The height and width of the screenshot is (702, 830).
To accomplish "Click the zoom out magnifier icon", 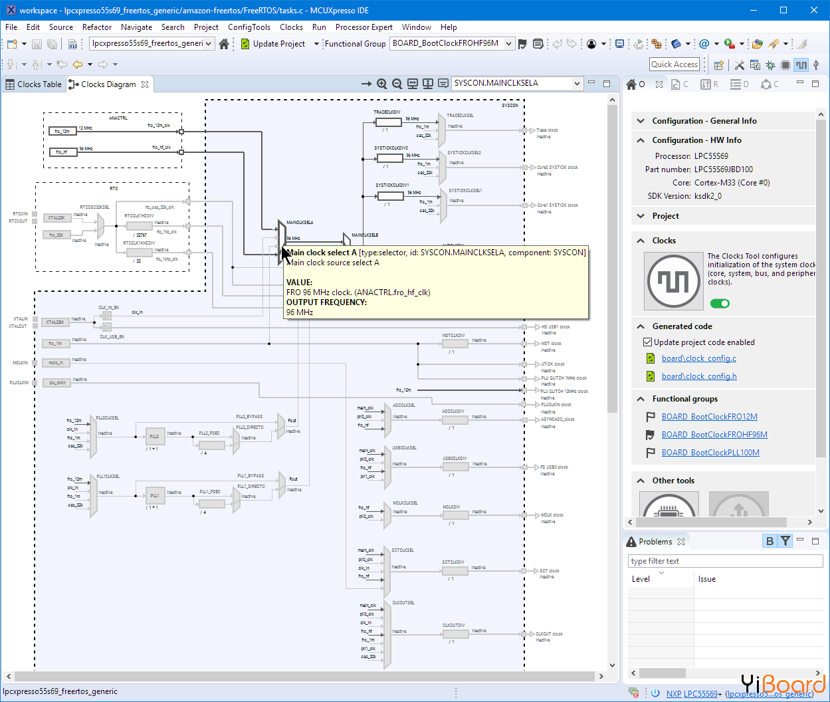I will [x=397, y=84].
